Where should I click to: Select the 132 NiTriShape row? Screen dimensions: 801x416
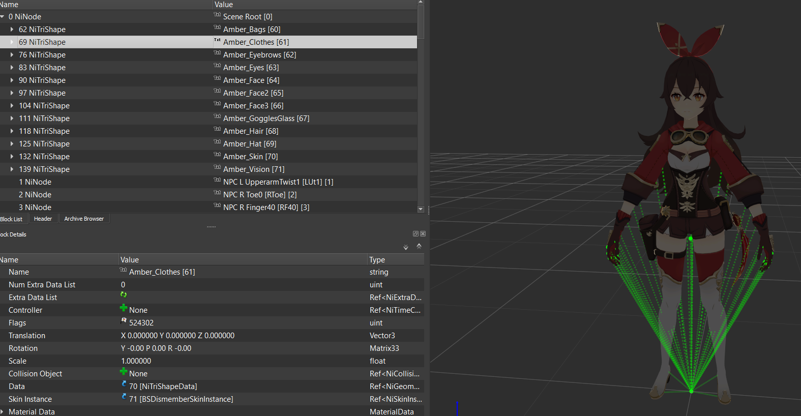click(x=209, y=157)
